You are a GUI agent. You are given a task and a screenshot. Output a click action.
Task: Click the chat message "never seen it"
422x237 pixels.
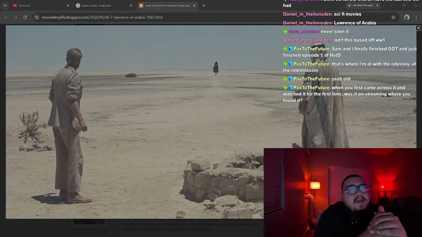click(335, 32)
